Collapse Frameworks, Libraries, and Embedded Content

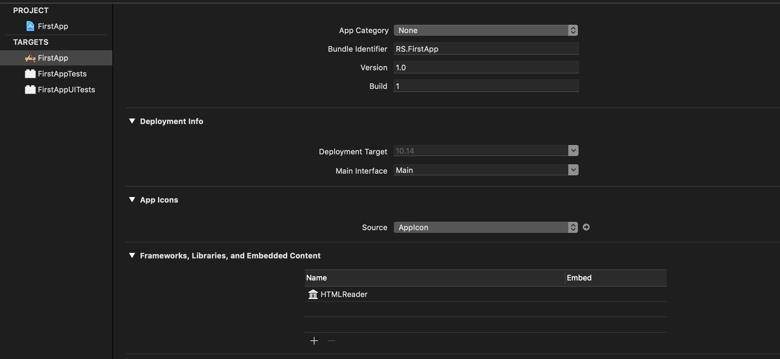pos(132,255)
